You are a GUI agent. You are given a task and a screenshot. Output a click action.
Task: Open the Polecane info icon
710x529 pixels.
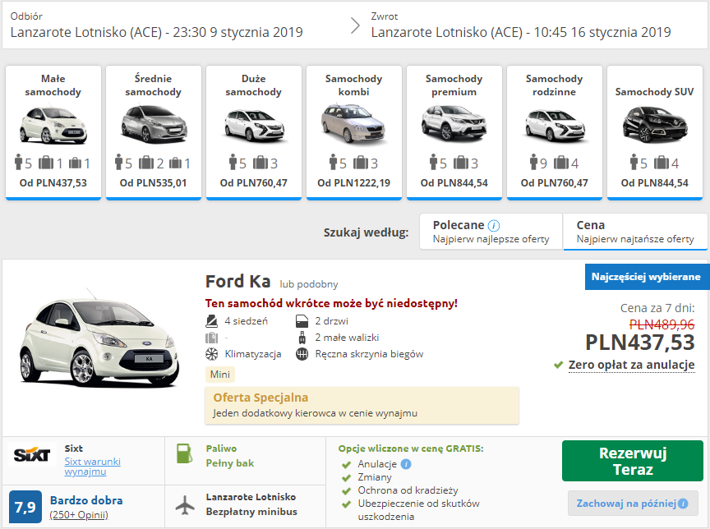point(494,225)
